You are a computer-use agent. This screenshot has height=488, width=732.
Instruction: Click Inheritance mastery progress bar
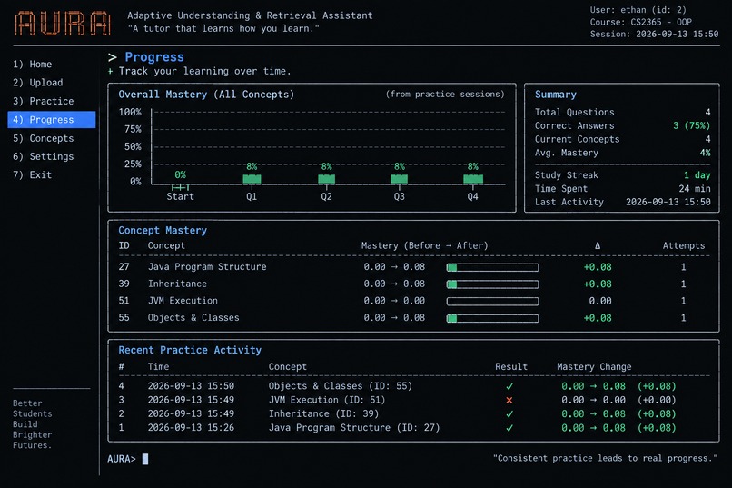coord(492,284)
